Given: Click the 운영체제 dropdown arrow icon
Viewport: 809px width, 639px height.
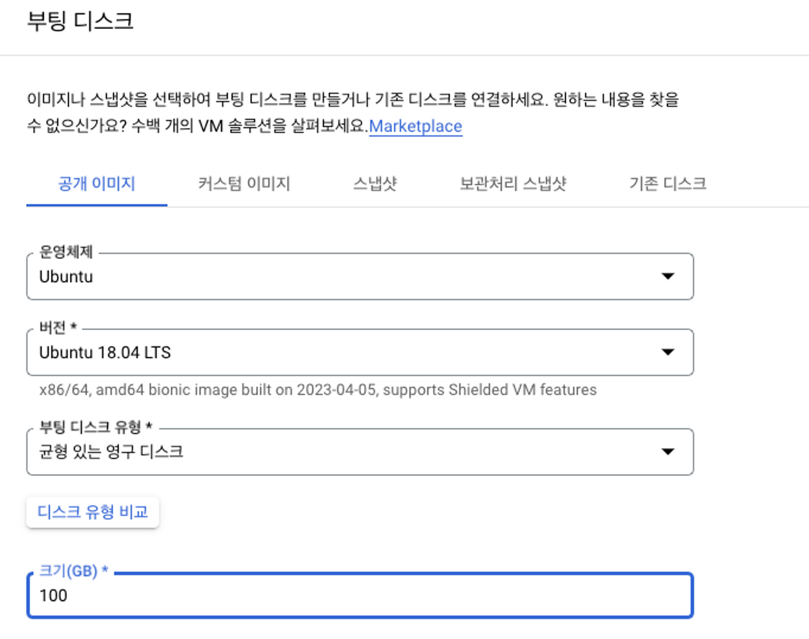Looking at the screenshot, I should point(667,276).
